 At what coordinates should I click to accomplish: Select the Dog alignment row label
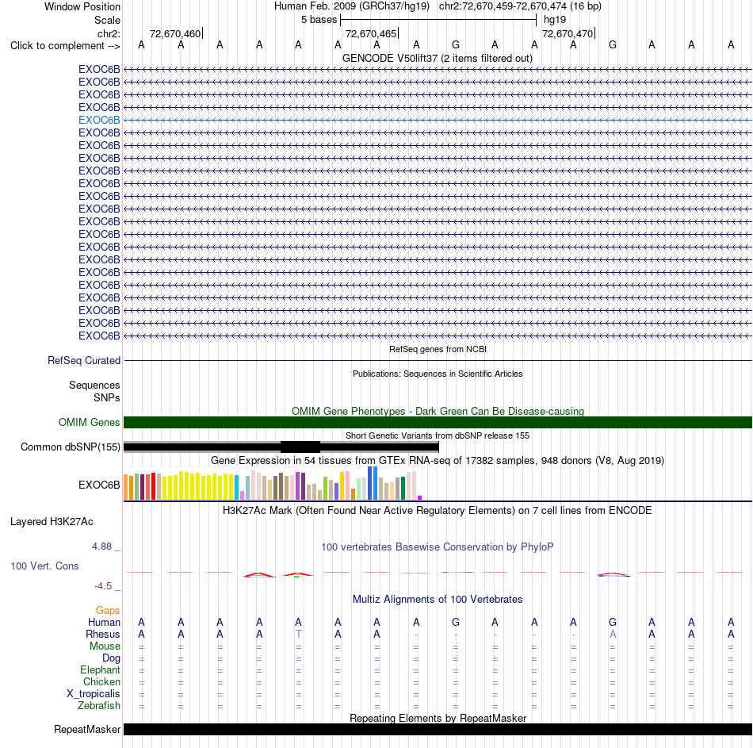(x=112, y=658)
